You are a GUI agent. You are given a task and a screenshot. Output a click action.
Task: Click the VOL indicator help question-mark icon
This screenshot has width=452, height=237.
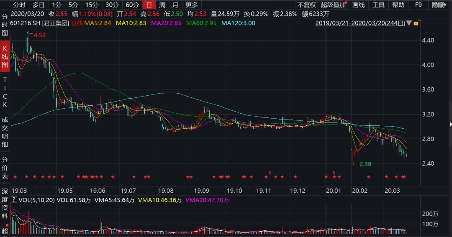13,200
